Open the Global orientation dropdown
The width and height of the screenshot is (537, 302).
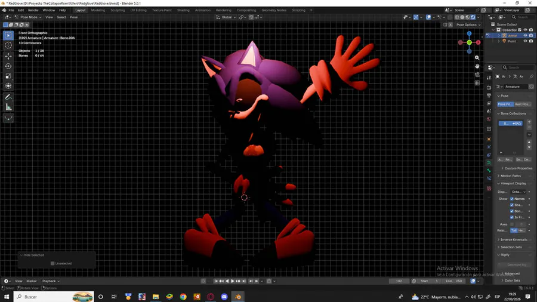[226, 17]
